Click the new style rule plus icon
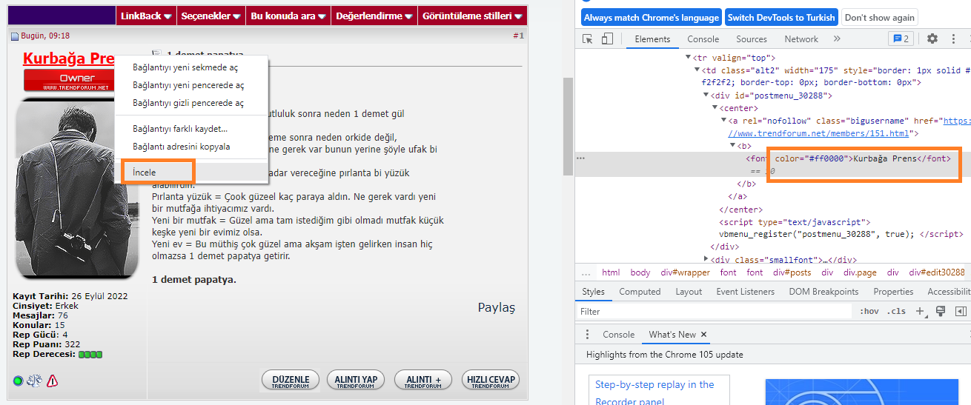 920,312
